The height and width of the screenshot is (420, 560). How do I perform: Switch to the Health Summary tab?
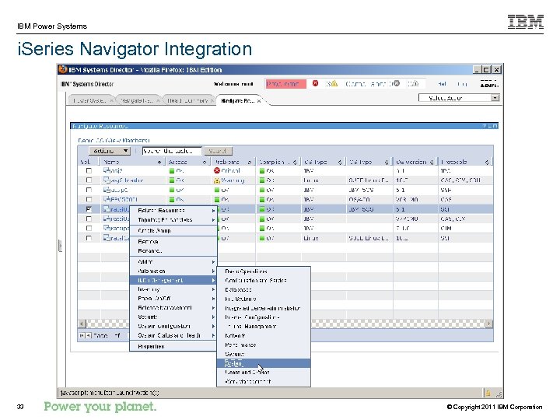(x=187, y=100)
